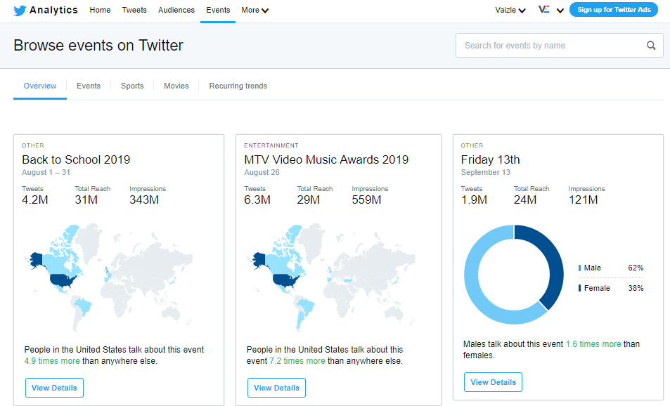This screenshot has width=670, height=406.
Task: Click the August 1 – 31 date
Action: click(x=46, y=173)
